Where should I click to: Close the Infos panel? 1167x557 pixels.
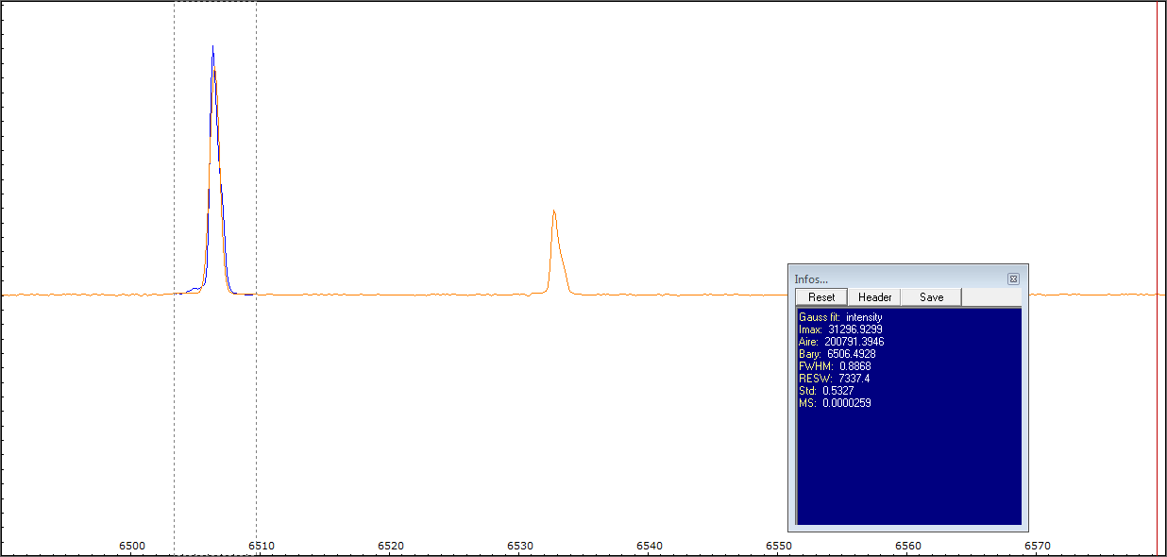coord(1013,278)
